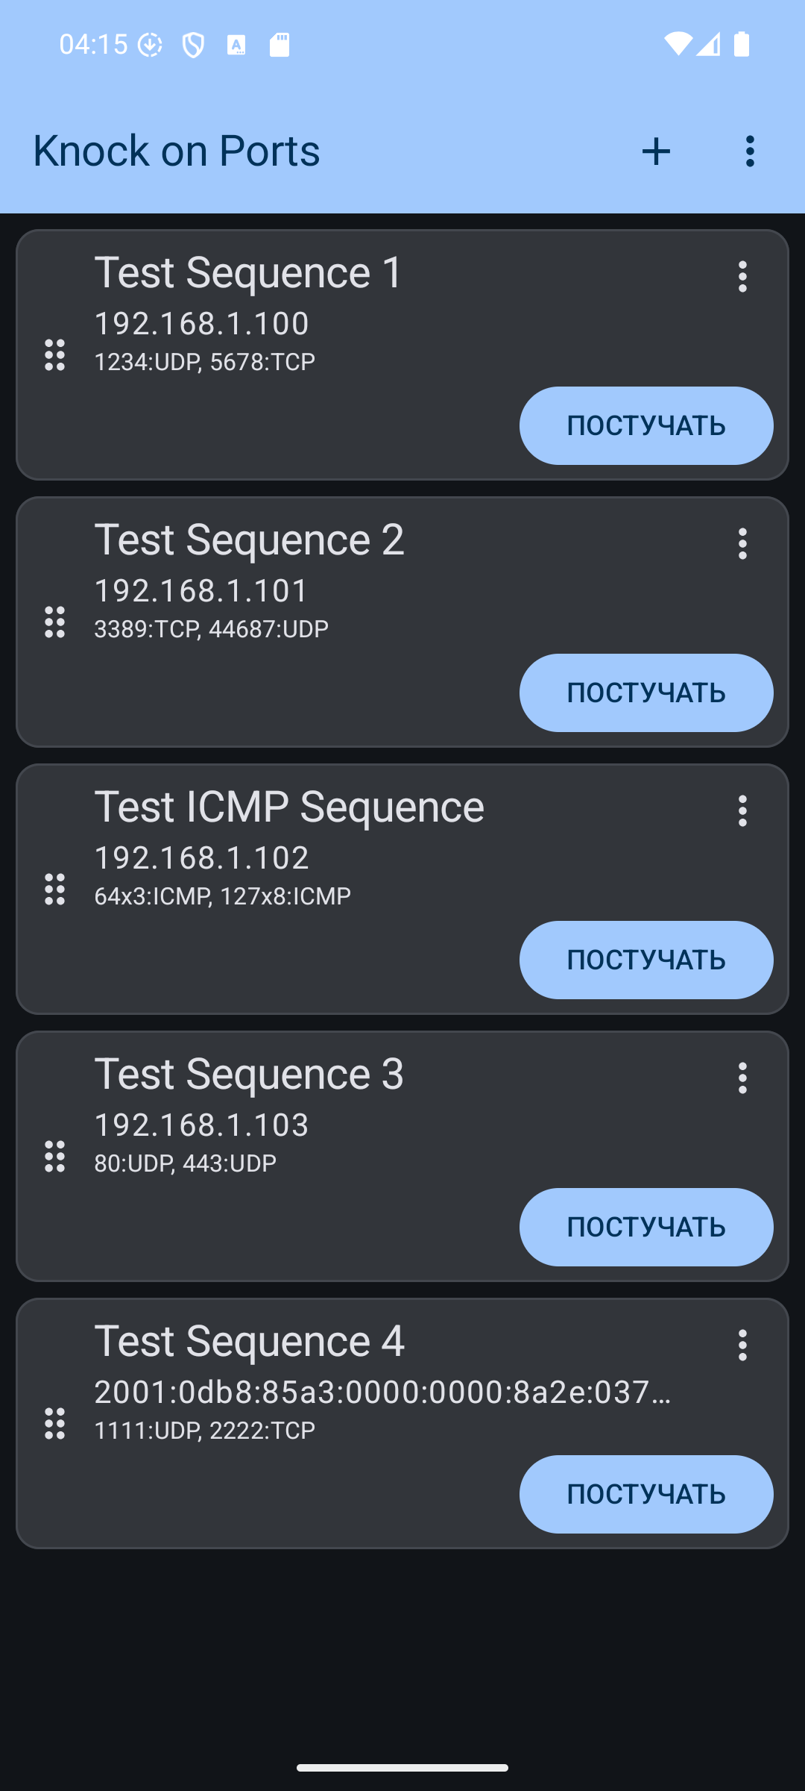Open options menu for Test Sequence 2
The height and width of the screenshot is (1791, 805).
[x=742, y=544]
